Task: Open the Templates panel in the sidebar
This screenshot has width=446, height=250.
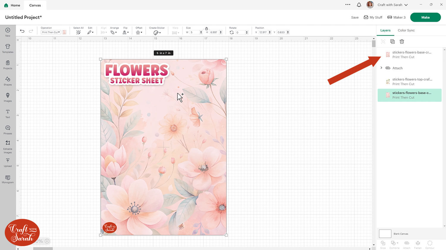Action: click(x=8, y=48)
